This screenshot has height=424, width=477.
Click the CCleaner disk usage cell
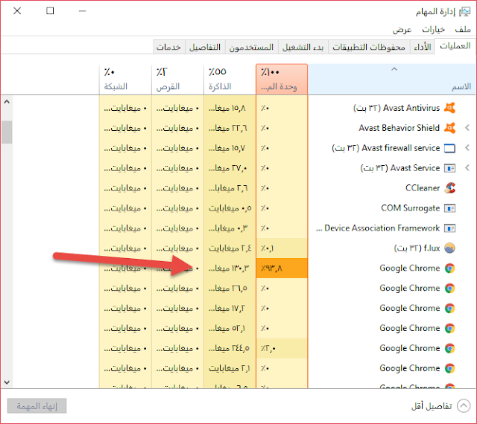(177, 188)
